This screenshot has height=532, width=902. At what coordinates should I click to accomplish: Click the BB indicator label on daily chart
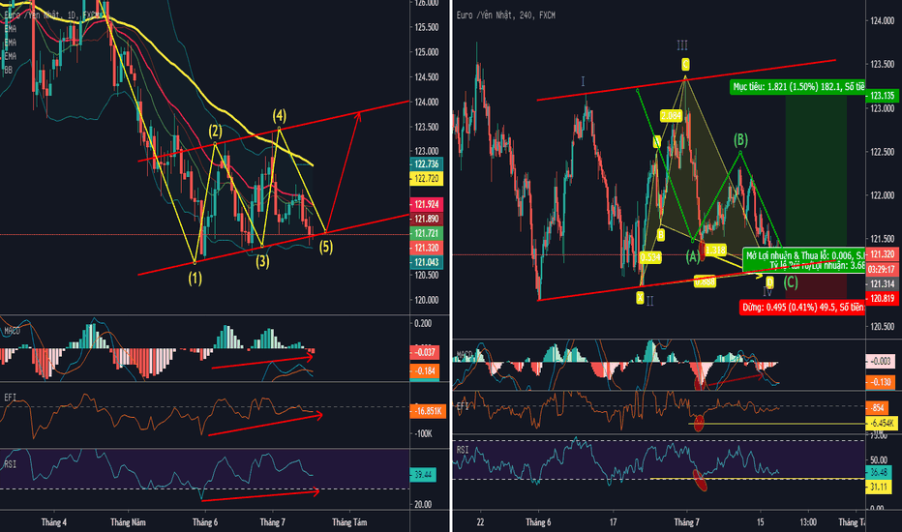point(8,71)
